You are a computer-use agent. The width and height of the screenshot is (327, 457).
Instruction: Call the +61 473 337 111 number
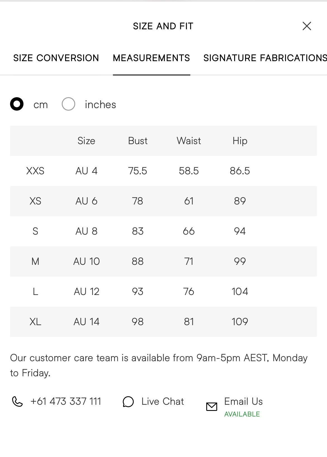pyautogui.click(x=66, y=401)
